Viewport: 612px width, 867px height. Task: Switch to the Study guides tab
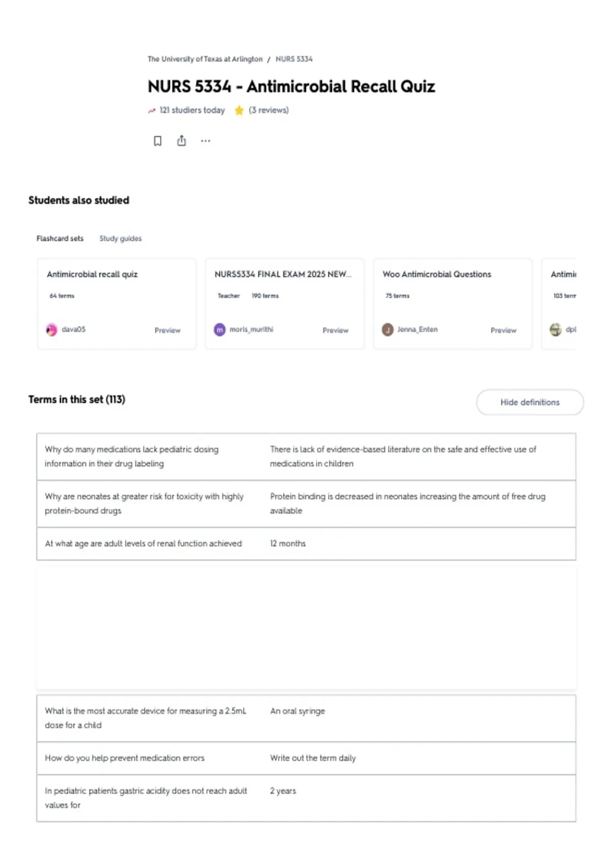120,238
